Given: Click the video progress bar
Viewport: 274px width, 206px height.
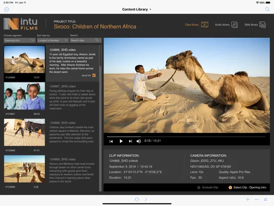Looking at the screenshot, I should [186, 137].
